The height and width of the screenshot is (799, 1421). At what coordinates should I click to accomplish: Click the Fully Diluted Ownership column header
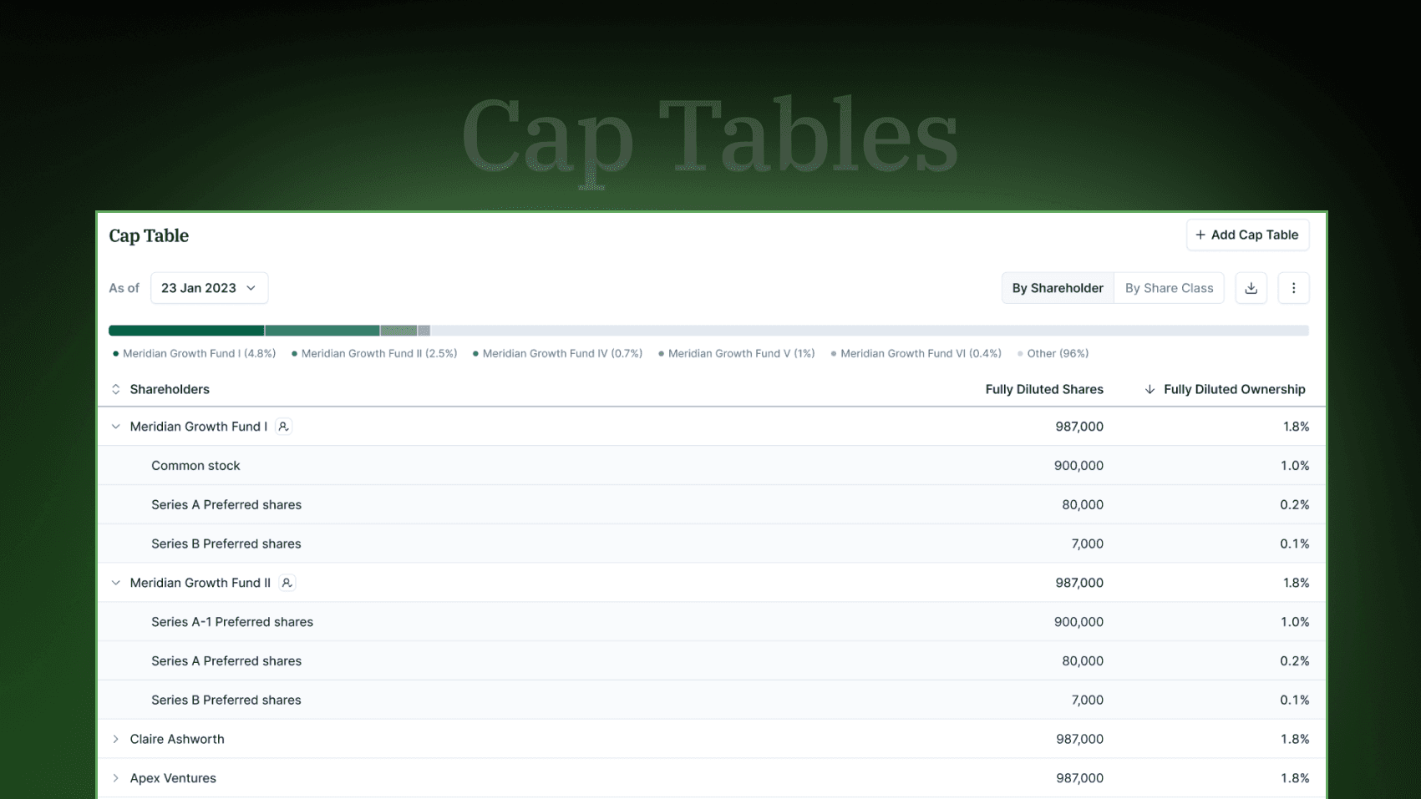[1234, 389]
